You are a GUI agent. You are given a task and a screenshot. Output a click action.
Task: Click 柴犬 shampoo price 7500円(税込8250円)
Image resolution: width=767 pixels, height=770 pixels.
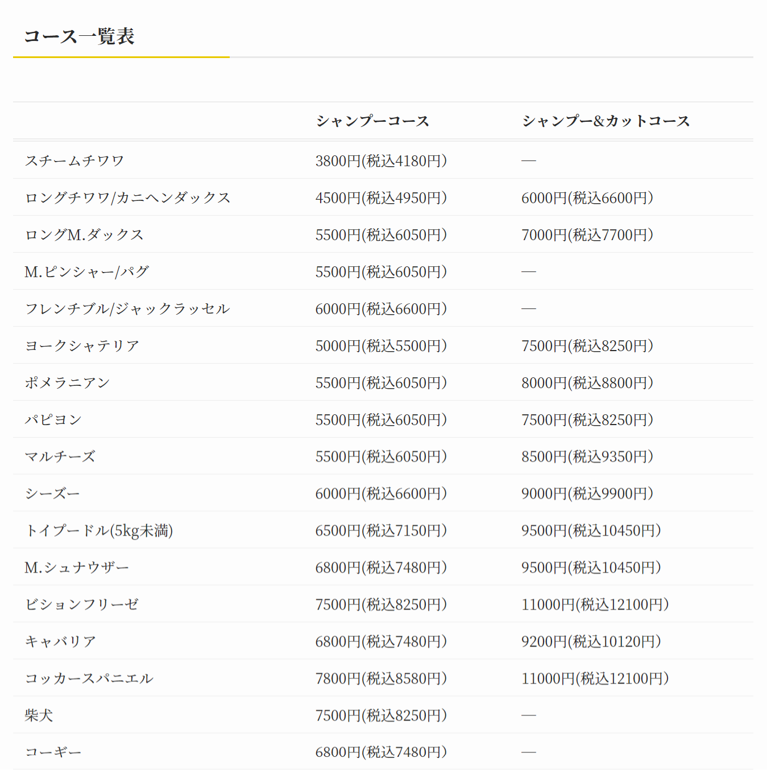point(382,716)
